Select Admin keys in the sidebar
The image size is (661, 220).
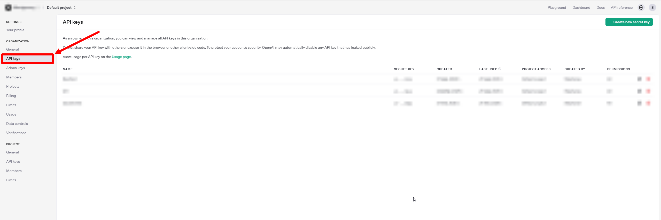pos(15,68)
